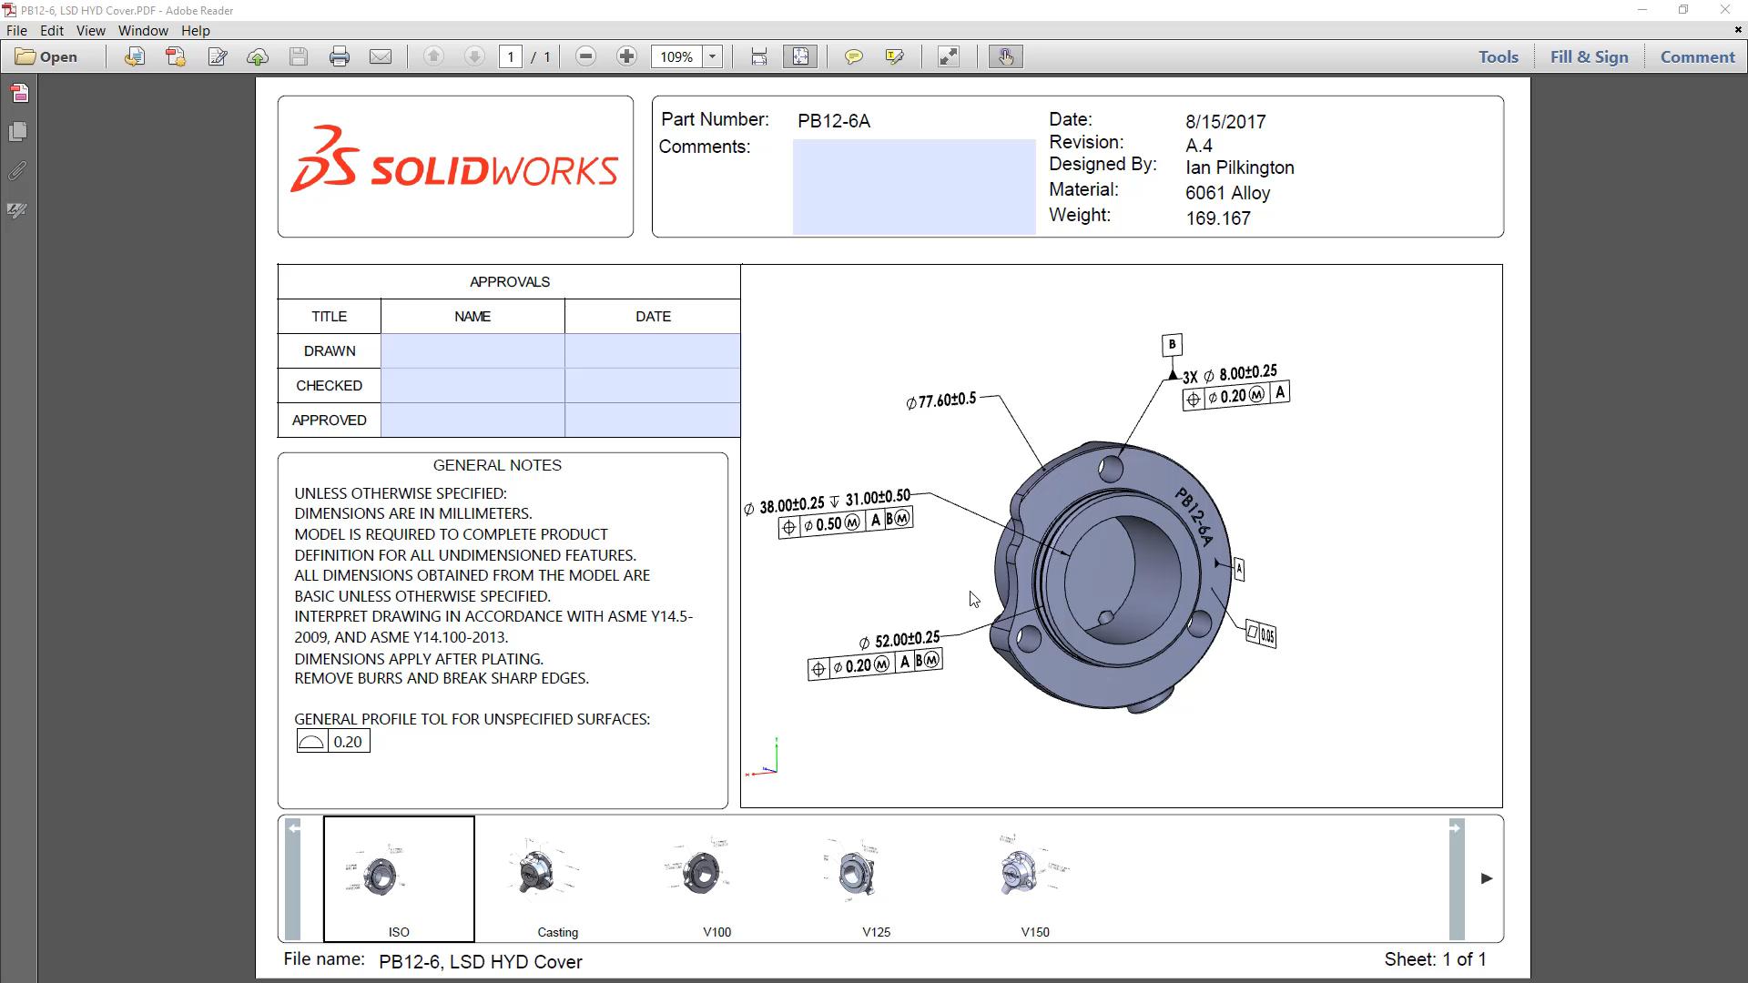Open the zoom percentage dropdown arrow
Screen dimensions: 1748x983
click(x=713, y=56)
